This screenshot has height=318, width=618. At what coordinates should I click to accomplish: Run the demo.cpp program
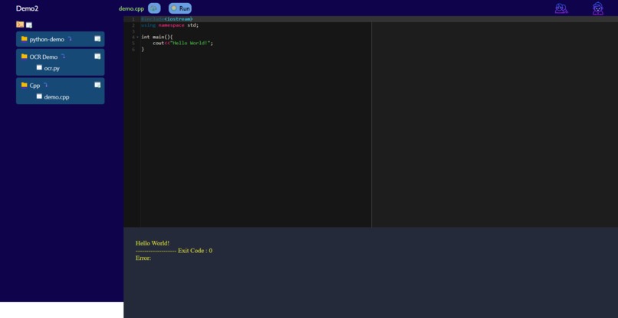tap(180, 8)
